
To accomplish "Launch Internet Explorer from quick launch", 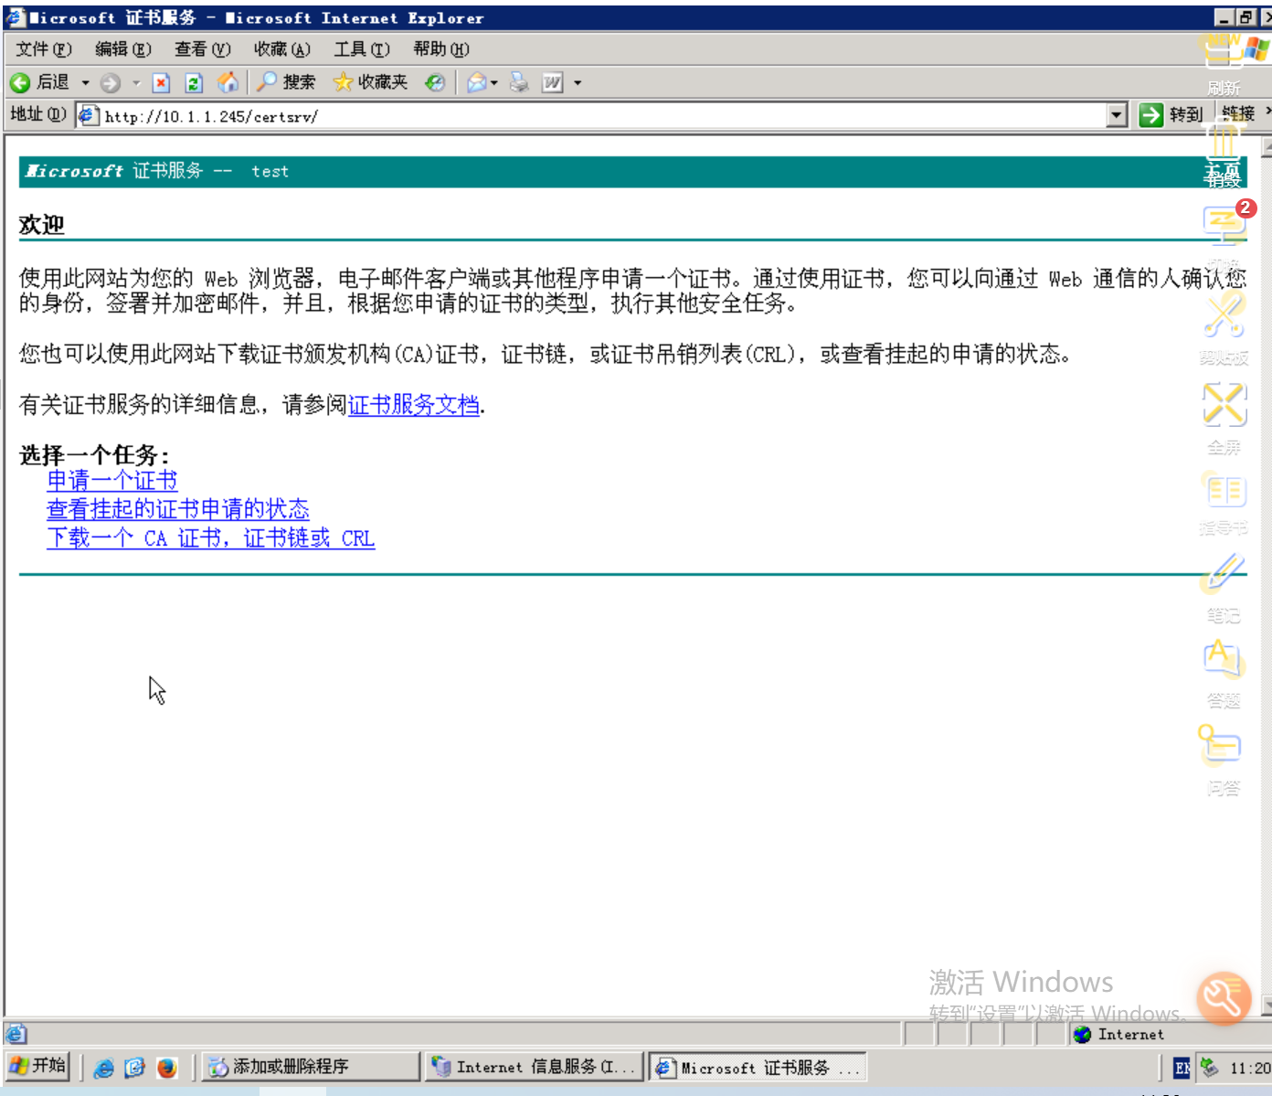I will click(x=104, y=1068).
